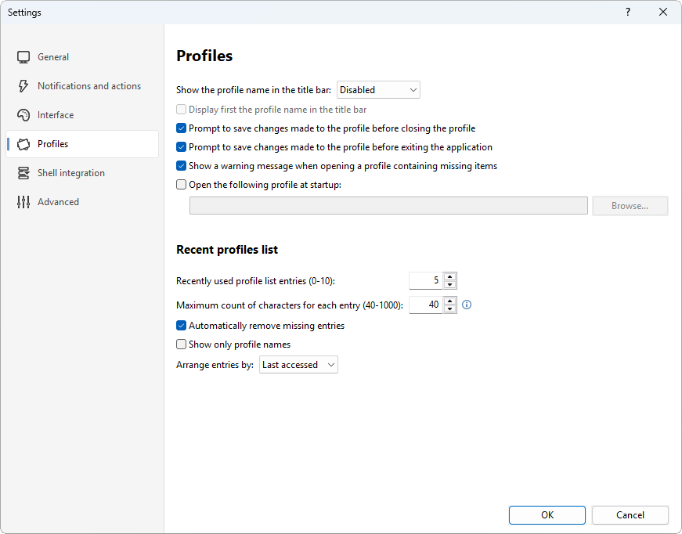Click the Cancel button
Screen dimensions: 682x534
click(630, 515)
